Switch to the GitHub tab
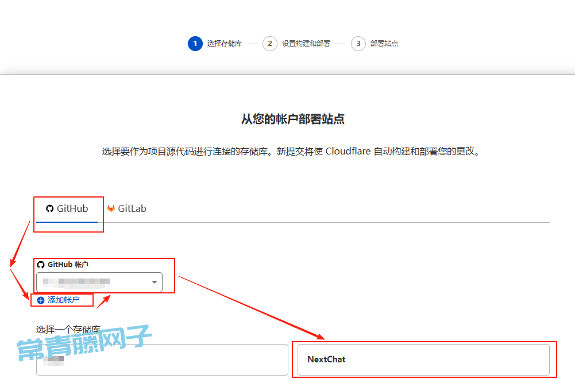 pos(67,208)
